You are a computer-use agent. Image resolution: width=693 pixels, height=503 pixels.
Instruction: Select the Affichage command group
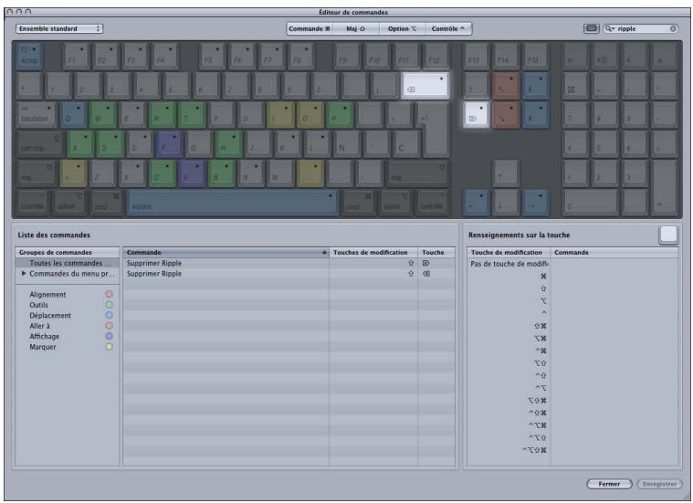click(x=68, y=336)
